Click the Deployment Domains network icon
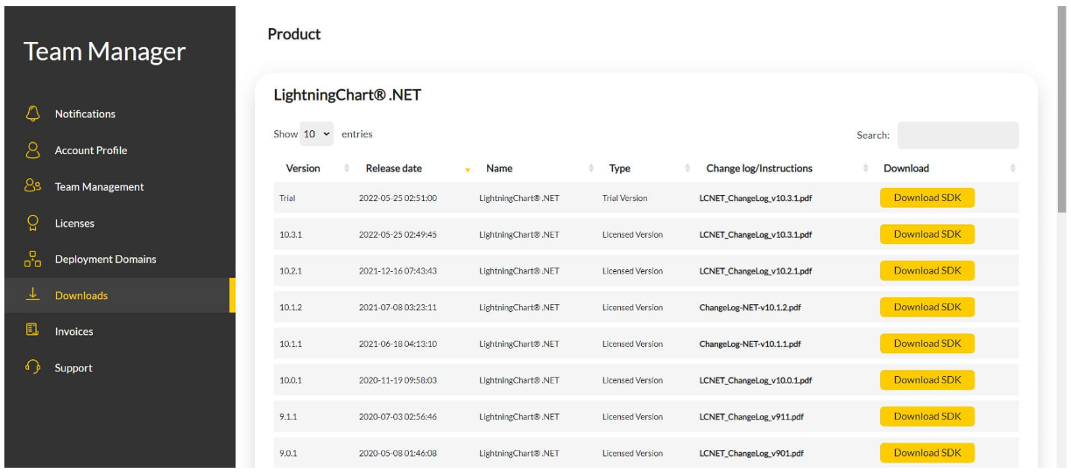The height and width of the screenshot is (473, 1071). point(33,259)
